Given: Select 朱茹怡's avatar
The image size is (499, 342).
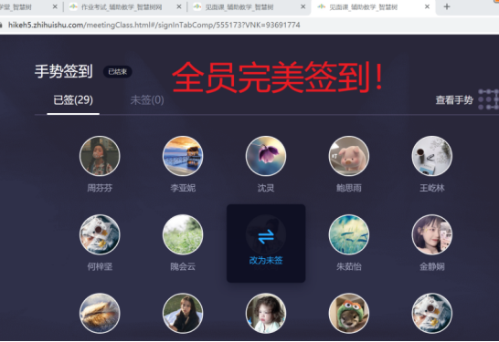Looking at the screenshot, I should point(349,234).
